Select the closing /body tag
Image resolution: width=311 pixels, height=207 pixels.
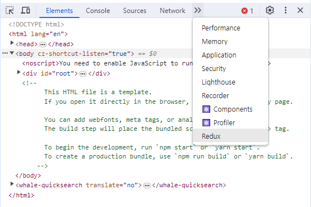(x=28, y=175)
